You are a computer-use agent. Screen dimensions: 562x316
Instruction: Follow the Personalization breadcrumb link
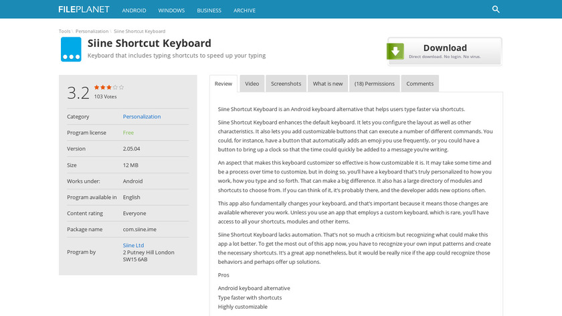pos(92,31)
